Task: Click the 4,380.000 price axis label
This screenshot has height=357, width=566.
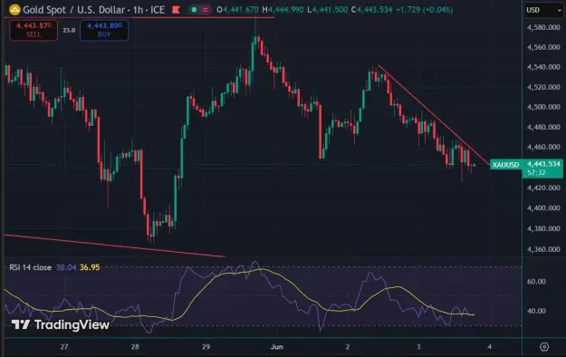Action: click(x=543, y=228)
